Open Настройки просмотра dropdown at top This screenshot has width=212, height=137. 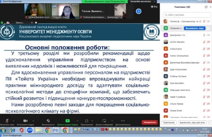pyautogui.click(x=143, y=2)
